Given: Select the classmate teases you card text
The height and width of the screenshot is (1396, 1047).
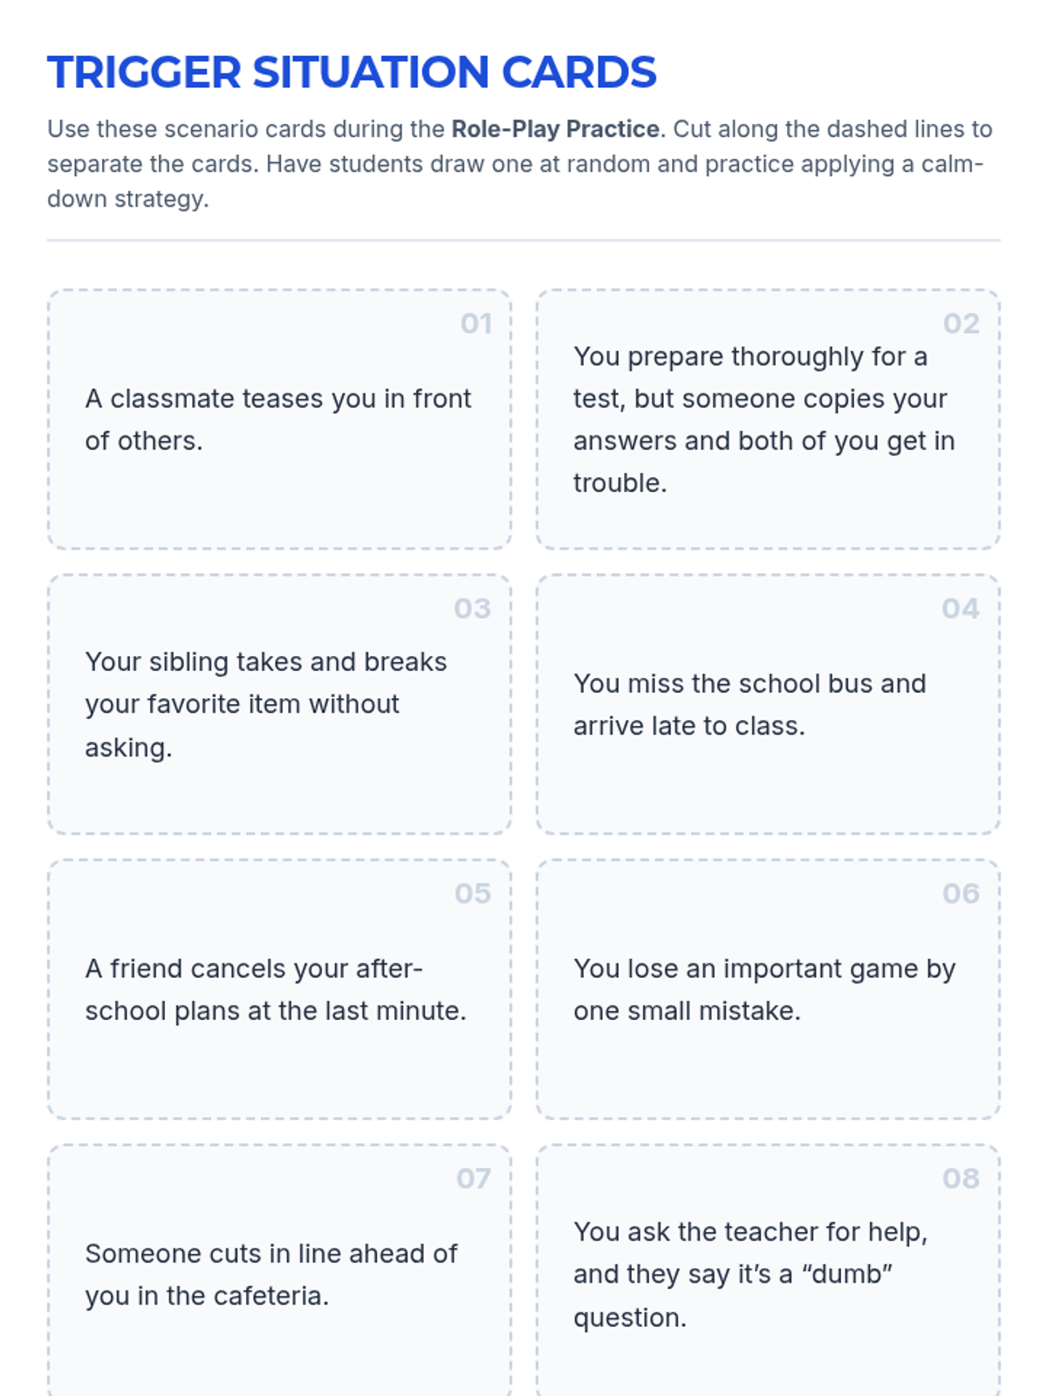Looking at the screenshot, I should point(277,420).
